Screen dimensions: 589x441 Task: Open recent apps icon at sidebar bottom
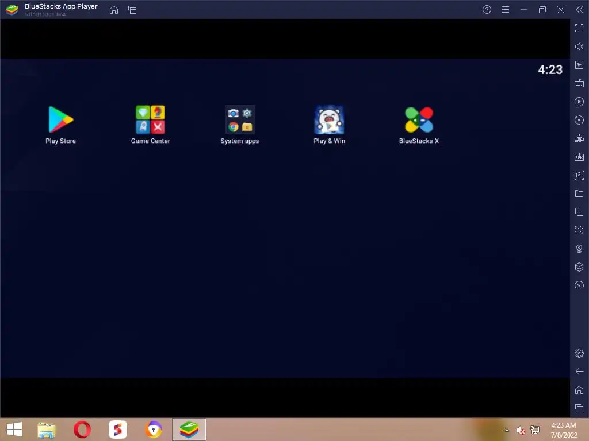(579, 408)
